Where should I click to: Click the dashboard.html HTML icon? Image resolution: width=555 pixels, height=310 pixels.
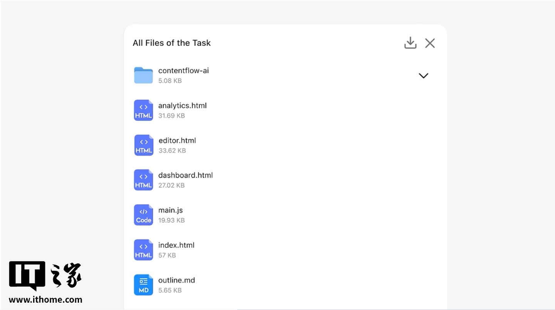point(143,180)
